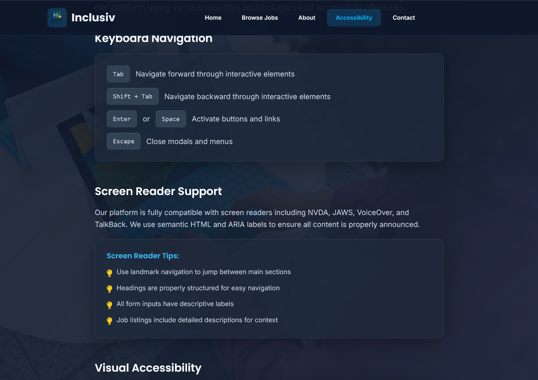Viewport: 538px width, 380px height.
Task: Click the Enter key badge
Action: (x=122, y=119)
